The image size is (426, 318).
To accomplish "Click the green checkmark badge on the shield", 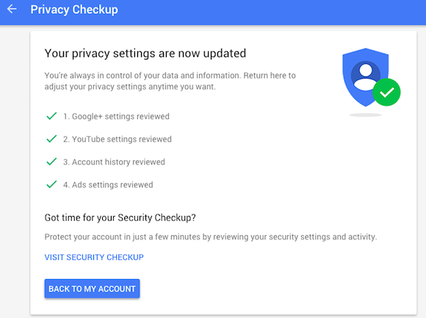I will pyautogui.click(x=386, y=93).
